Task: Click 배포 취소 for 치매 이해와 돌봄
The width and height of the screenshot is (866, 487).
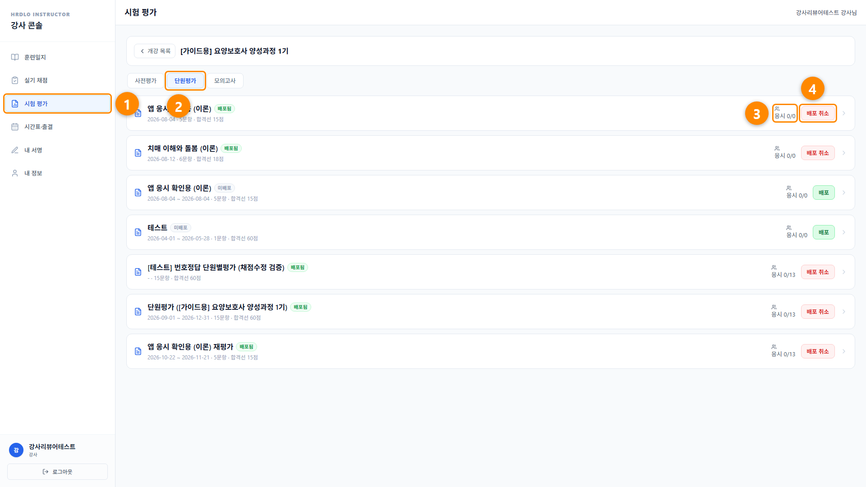Action: point(818,153)
